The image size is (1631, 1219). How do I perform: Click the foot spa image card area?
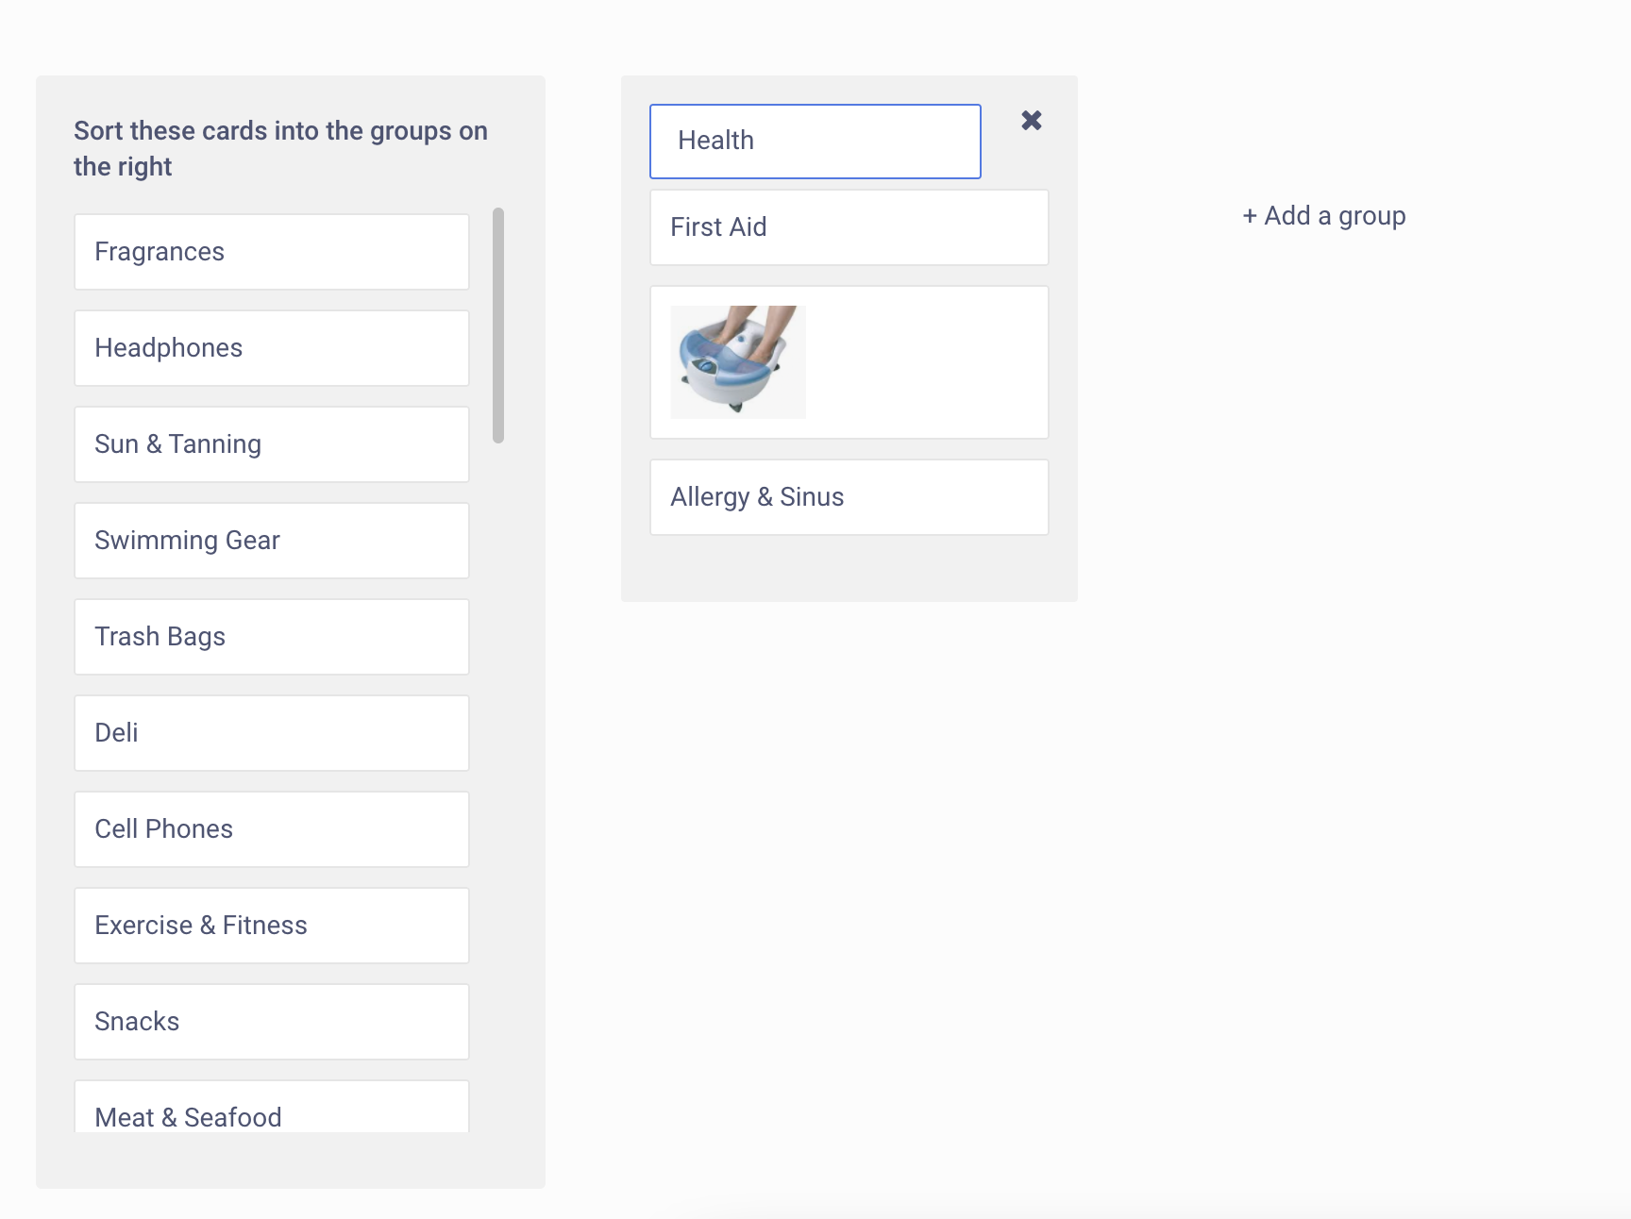(x=849, y=362)
